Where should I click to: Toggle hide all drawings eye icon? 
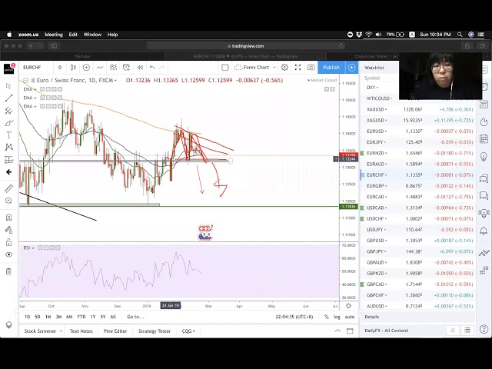click(x=9, y=254)
